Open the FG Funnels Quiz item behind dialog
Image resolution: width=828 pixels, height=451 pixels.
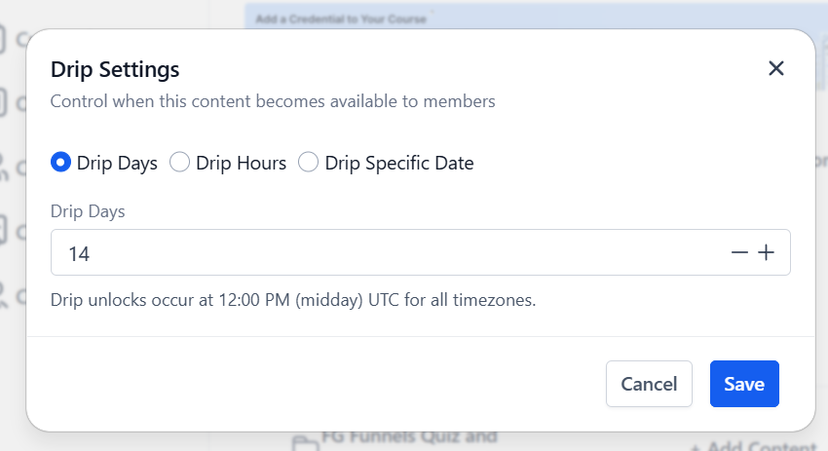click(409, 437)
